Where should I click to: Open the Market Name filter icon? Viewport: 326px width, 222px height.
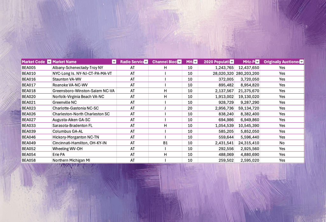coord(114,61)
